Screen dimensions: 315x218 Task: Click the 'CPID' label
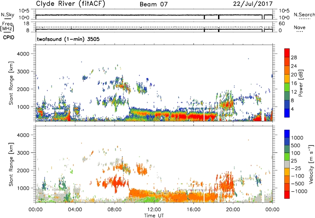9,37
